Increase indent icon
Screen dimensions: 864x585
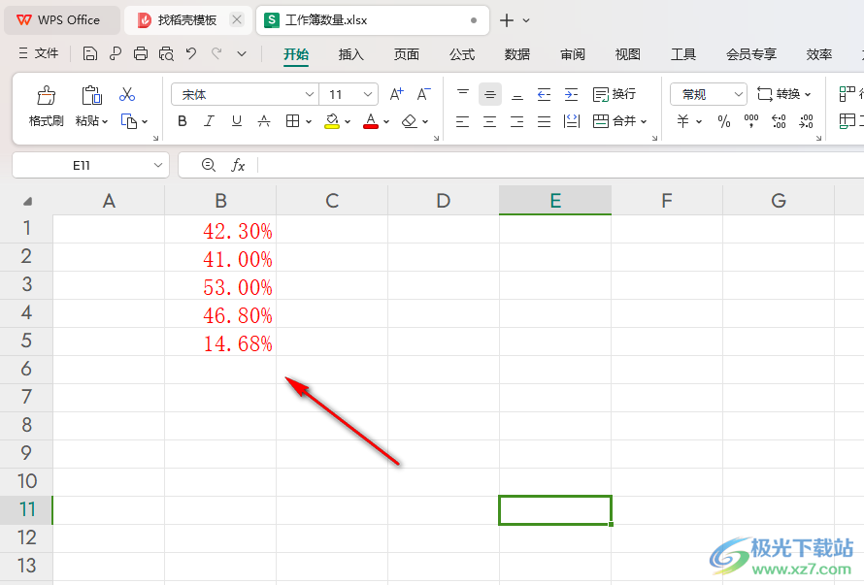click(572, 94)
